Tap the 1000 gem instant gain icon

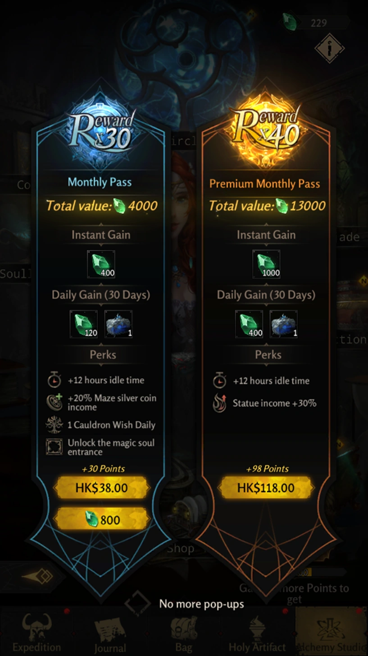266,264
